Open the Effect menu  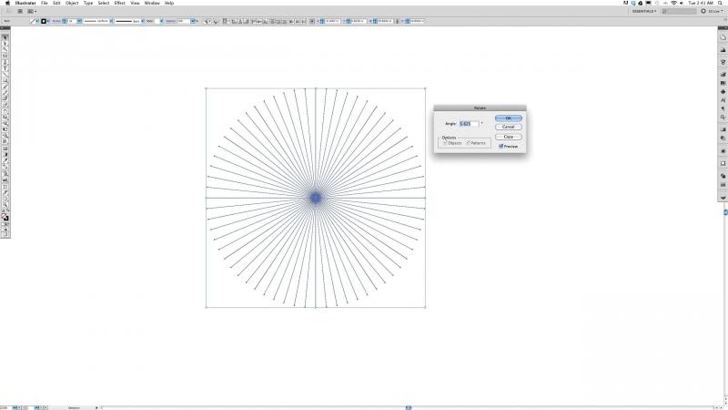119,4
